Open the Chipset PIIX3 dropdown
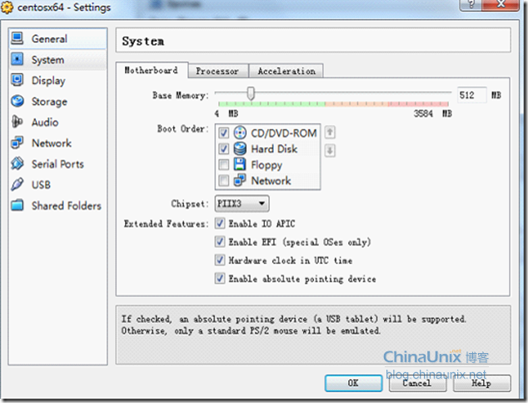Viewport: 528px width, 403px height. [x=242, y=204]
